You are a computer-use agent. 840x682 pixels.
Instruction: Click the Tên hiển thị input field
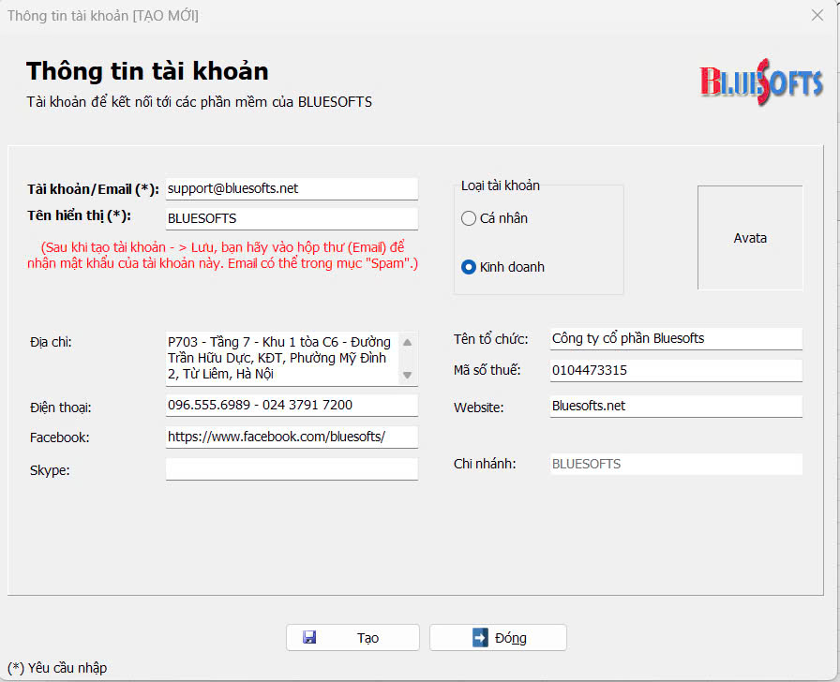tap(292, 219)
